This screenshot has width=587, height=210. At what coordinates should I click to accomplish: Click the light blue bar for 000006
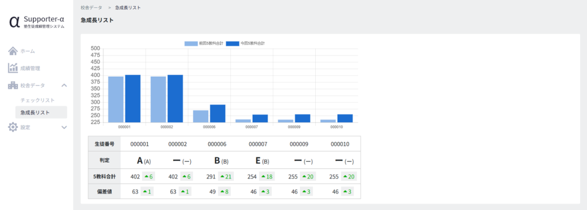201,116
